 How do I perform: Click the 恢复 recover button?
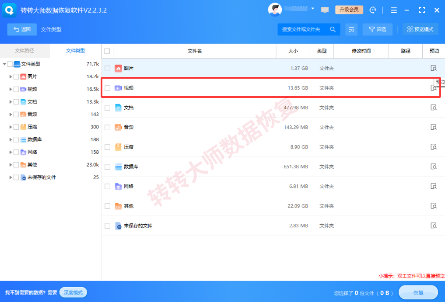tap(418, 293)
